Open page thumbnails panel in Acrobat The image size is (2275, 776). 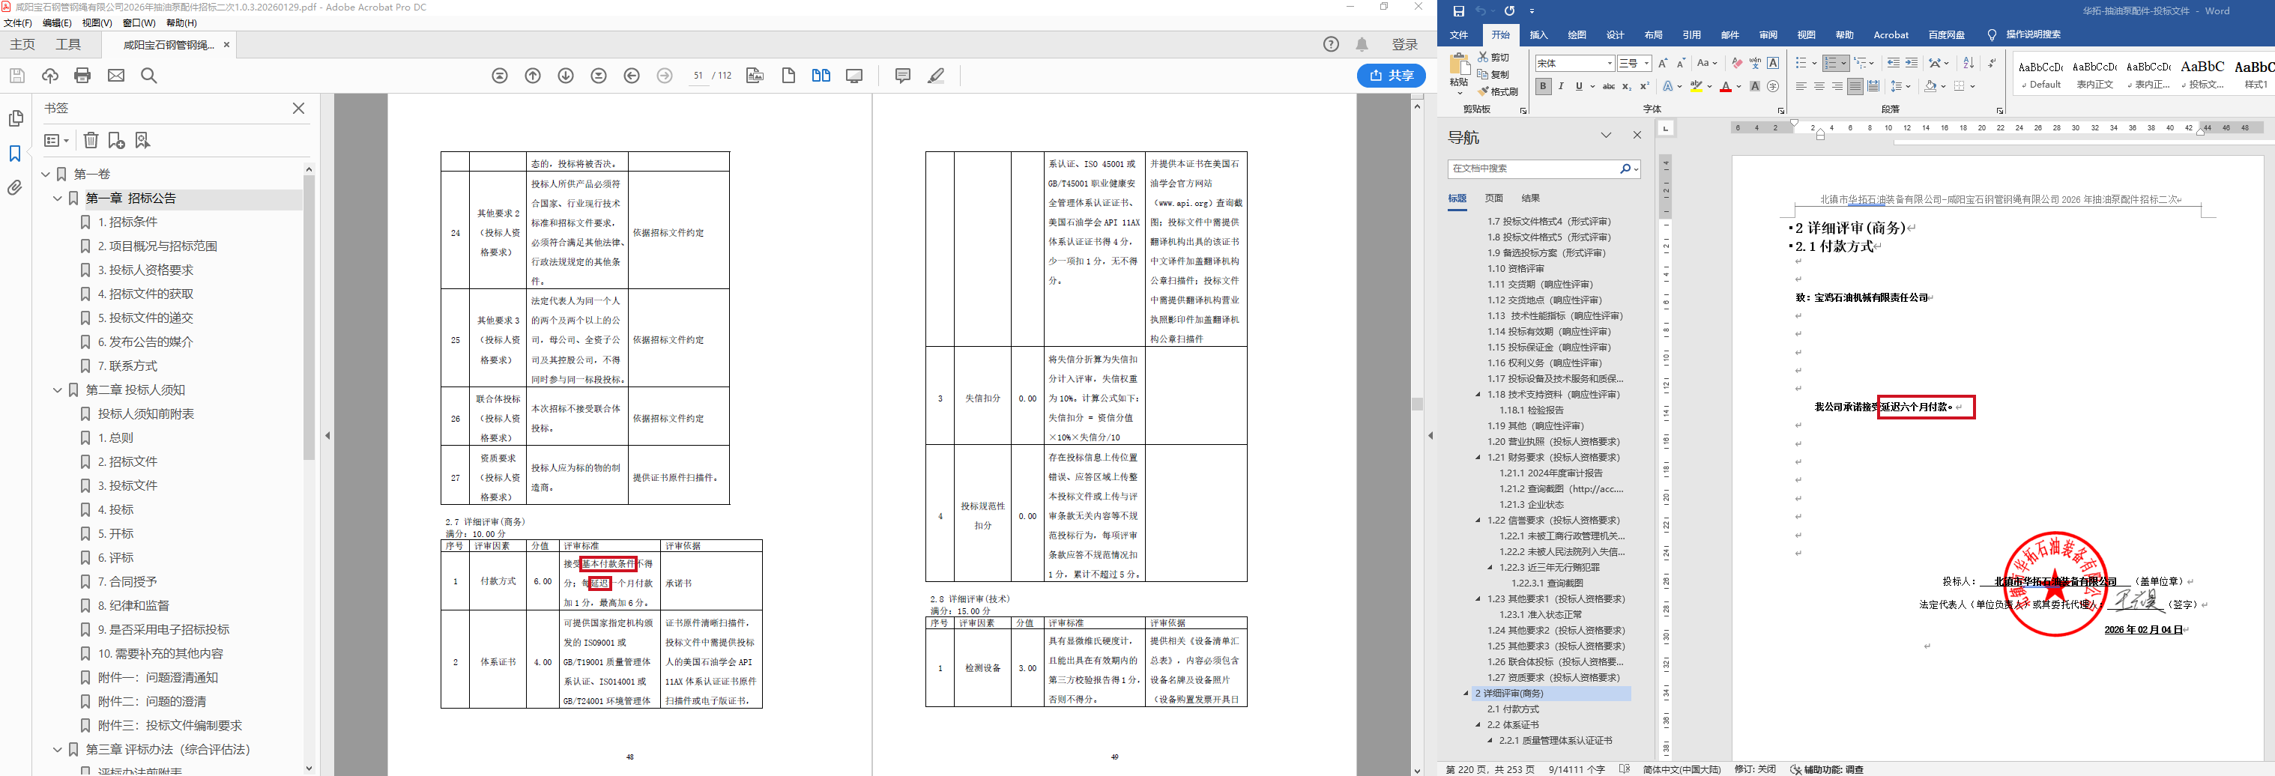tap(15, 118)
